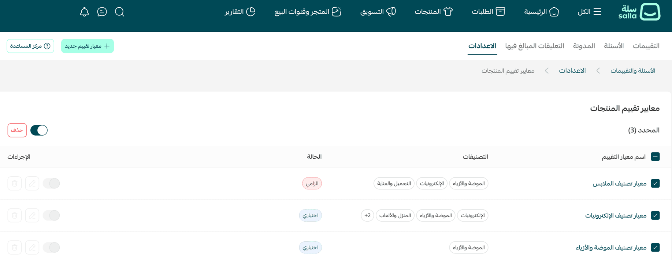Edit معيار تصنيف الموضة والأزياء with pencil icon
This screenshot has width=672, height=260.
click(x=32, y=248)
